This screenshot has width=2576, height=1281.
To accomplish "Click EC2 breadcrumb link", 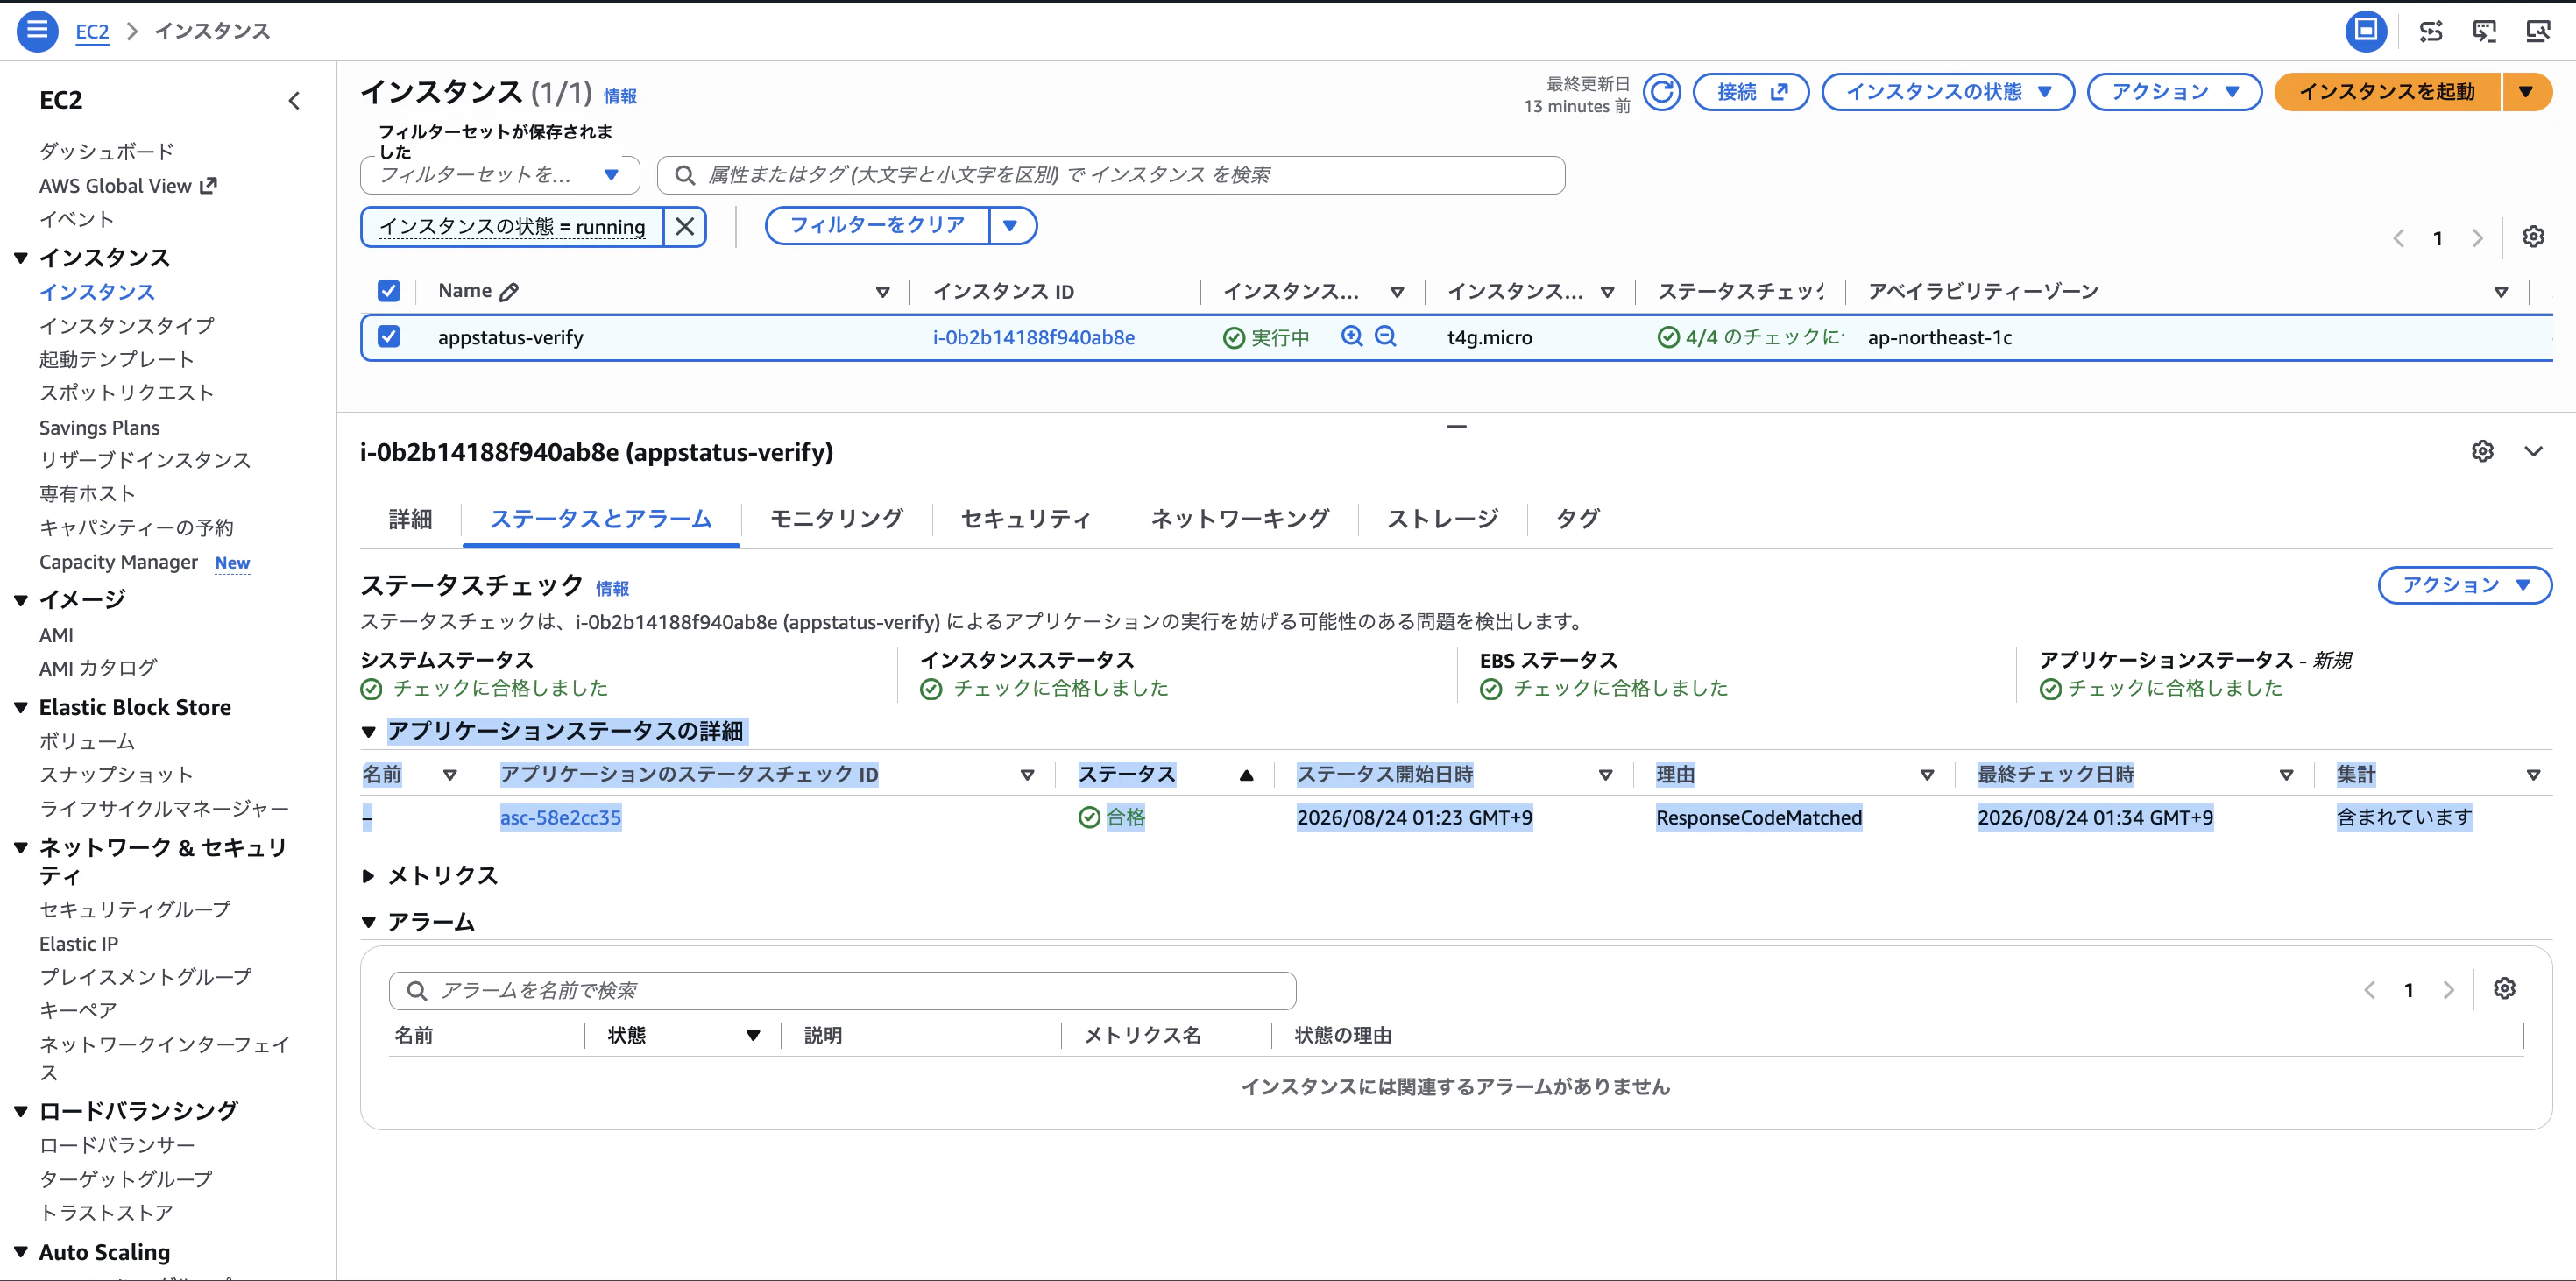I will click(92, 31).
